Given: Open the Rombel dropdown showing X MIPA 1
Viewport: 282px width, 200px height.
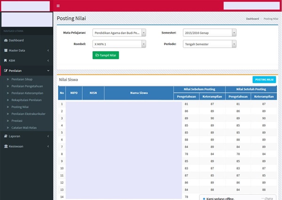Looking at the screenshot, I should pos(119,44).
